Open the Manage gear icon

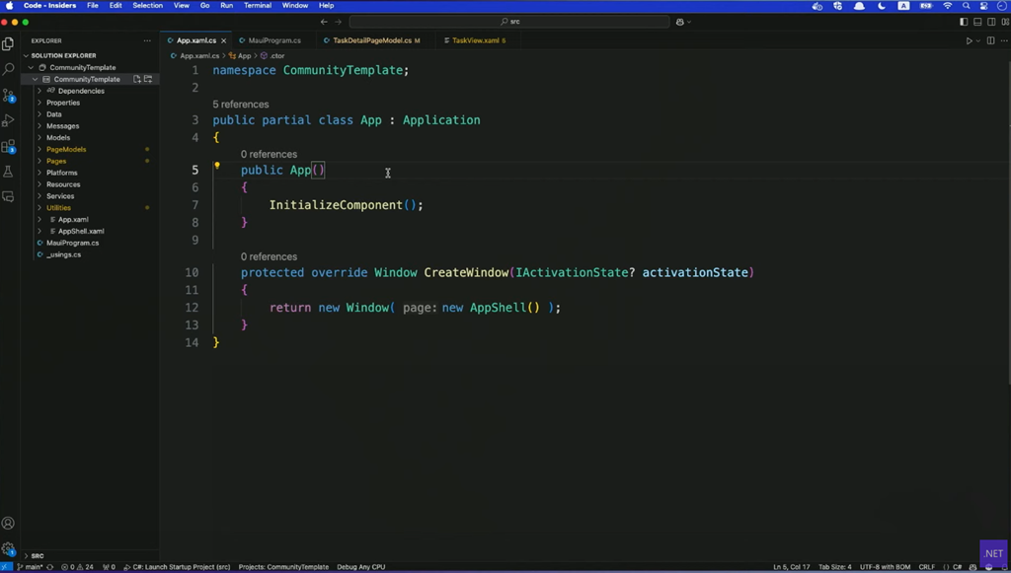pyautogui.click(x=9, y=549)
